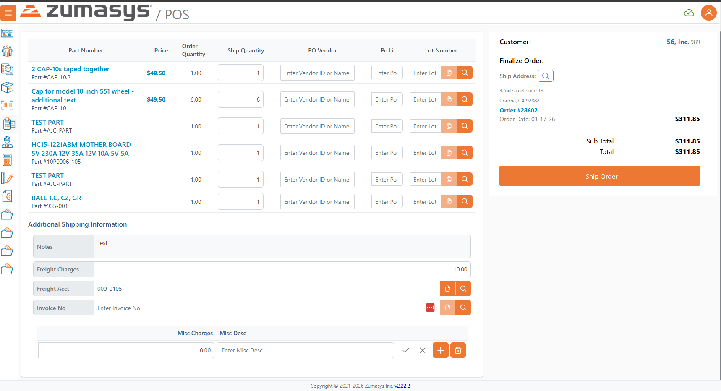Screen dimensions: 721x391
Task: Open the barcode scanner sidebar icon
Action: pos(7,105)
